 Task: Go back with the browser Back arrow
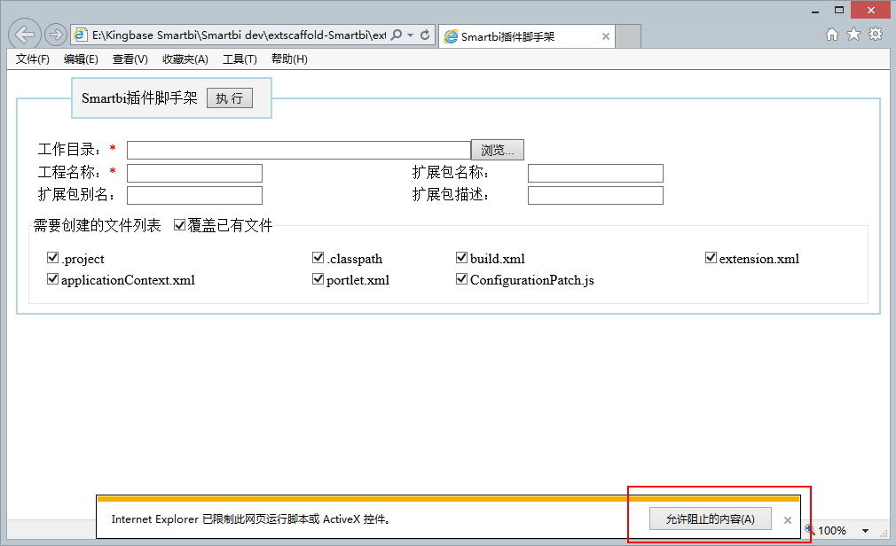pos(25,35)
